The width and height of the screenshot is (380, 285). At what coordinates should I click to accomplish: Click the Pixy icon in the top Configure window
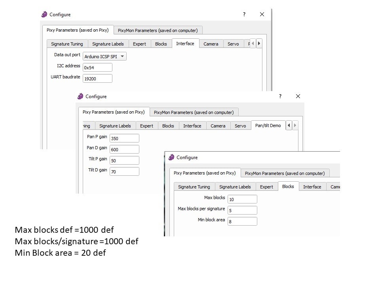click(x=44, y=14)
